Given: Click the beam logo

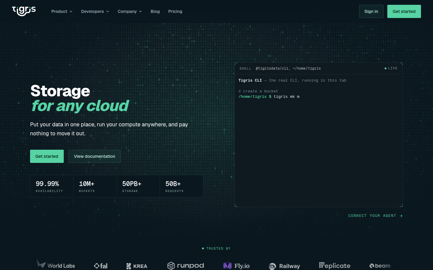Looking at the screenshot, I should coord(380,266).
